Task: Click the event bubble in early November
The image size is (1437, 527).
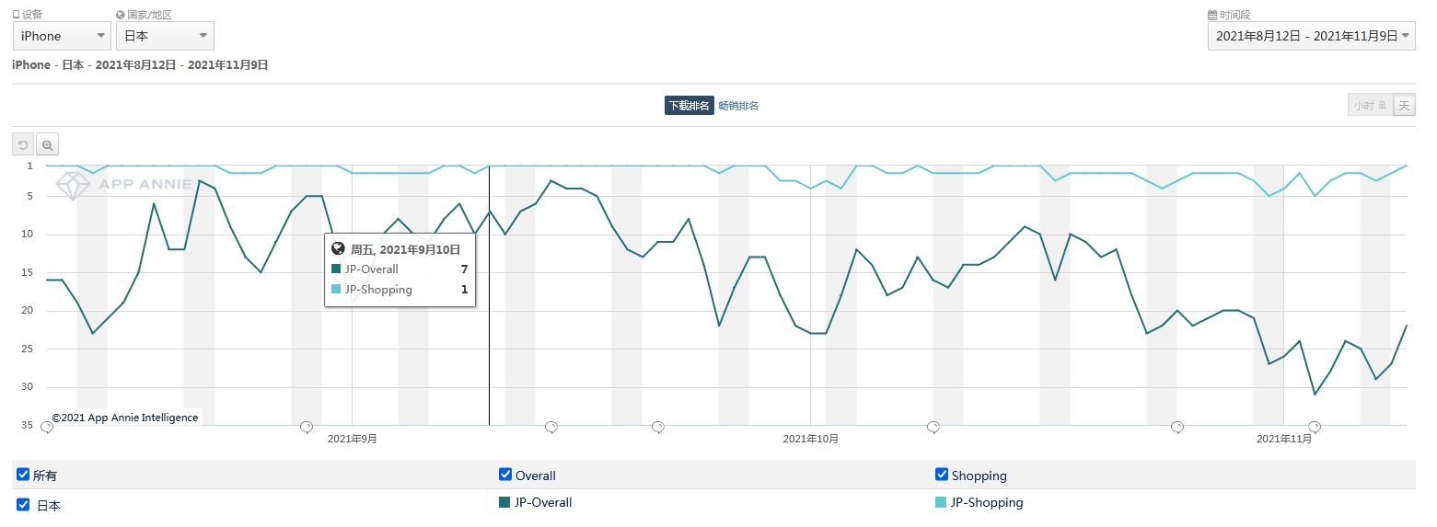Action: [1315, 427]
